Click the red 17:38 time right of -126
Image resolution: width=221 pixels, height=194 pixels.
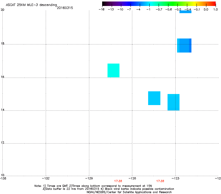(x=160, y=181)
